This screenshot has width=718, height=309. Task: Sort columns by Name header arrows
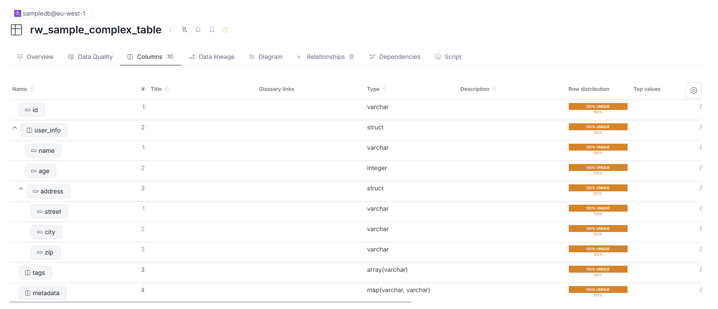tap(32, 89)
